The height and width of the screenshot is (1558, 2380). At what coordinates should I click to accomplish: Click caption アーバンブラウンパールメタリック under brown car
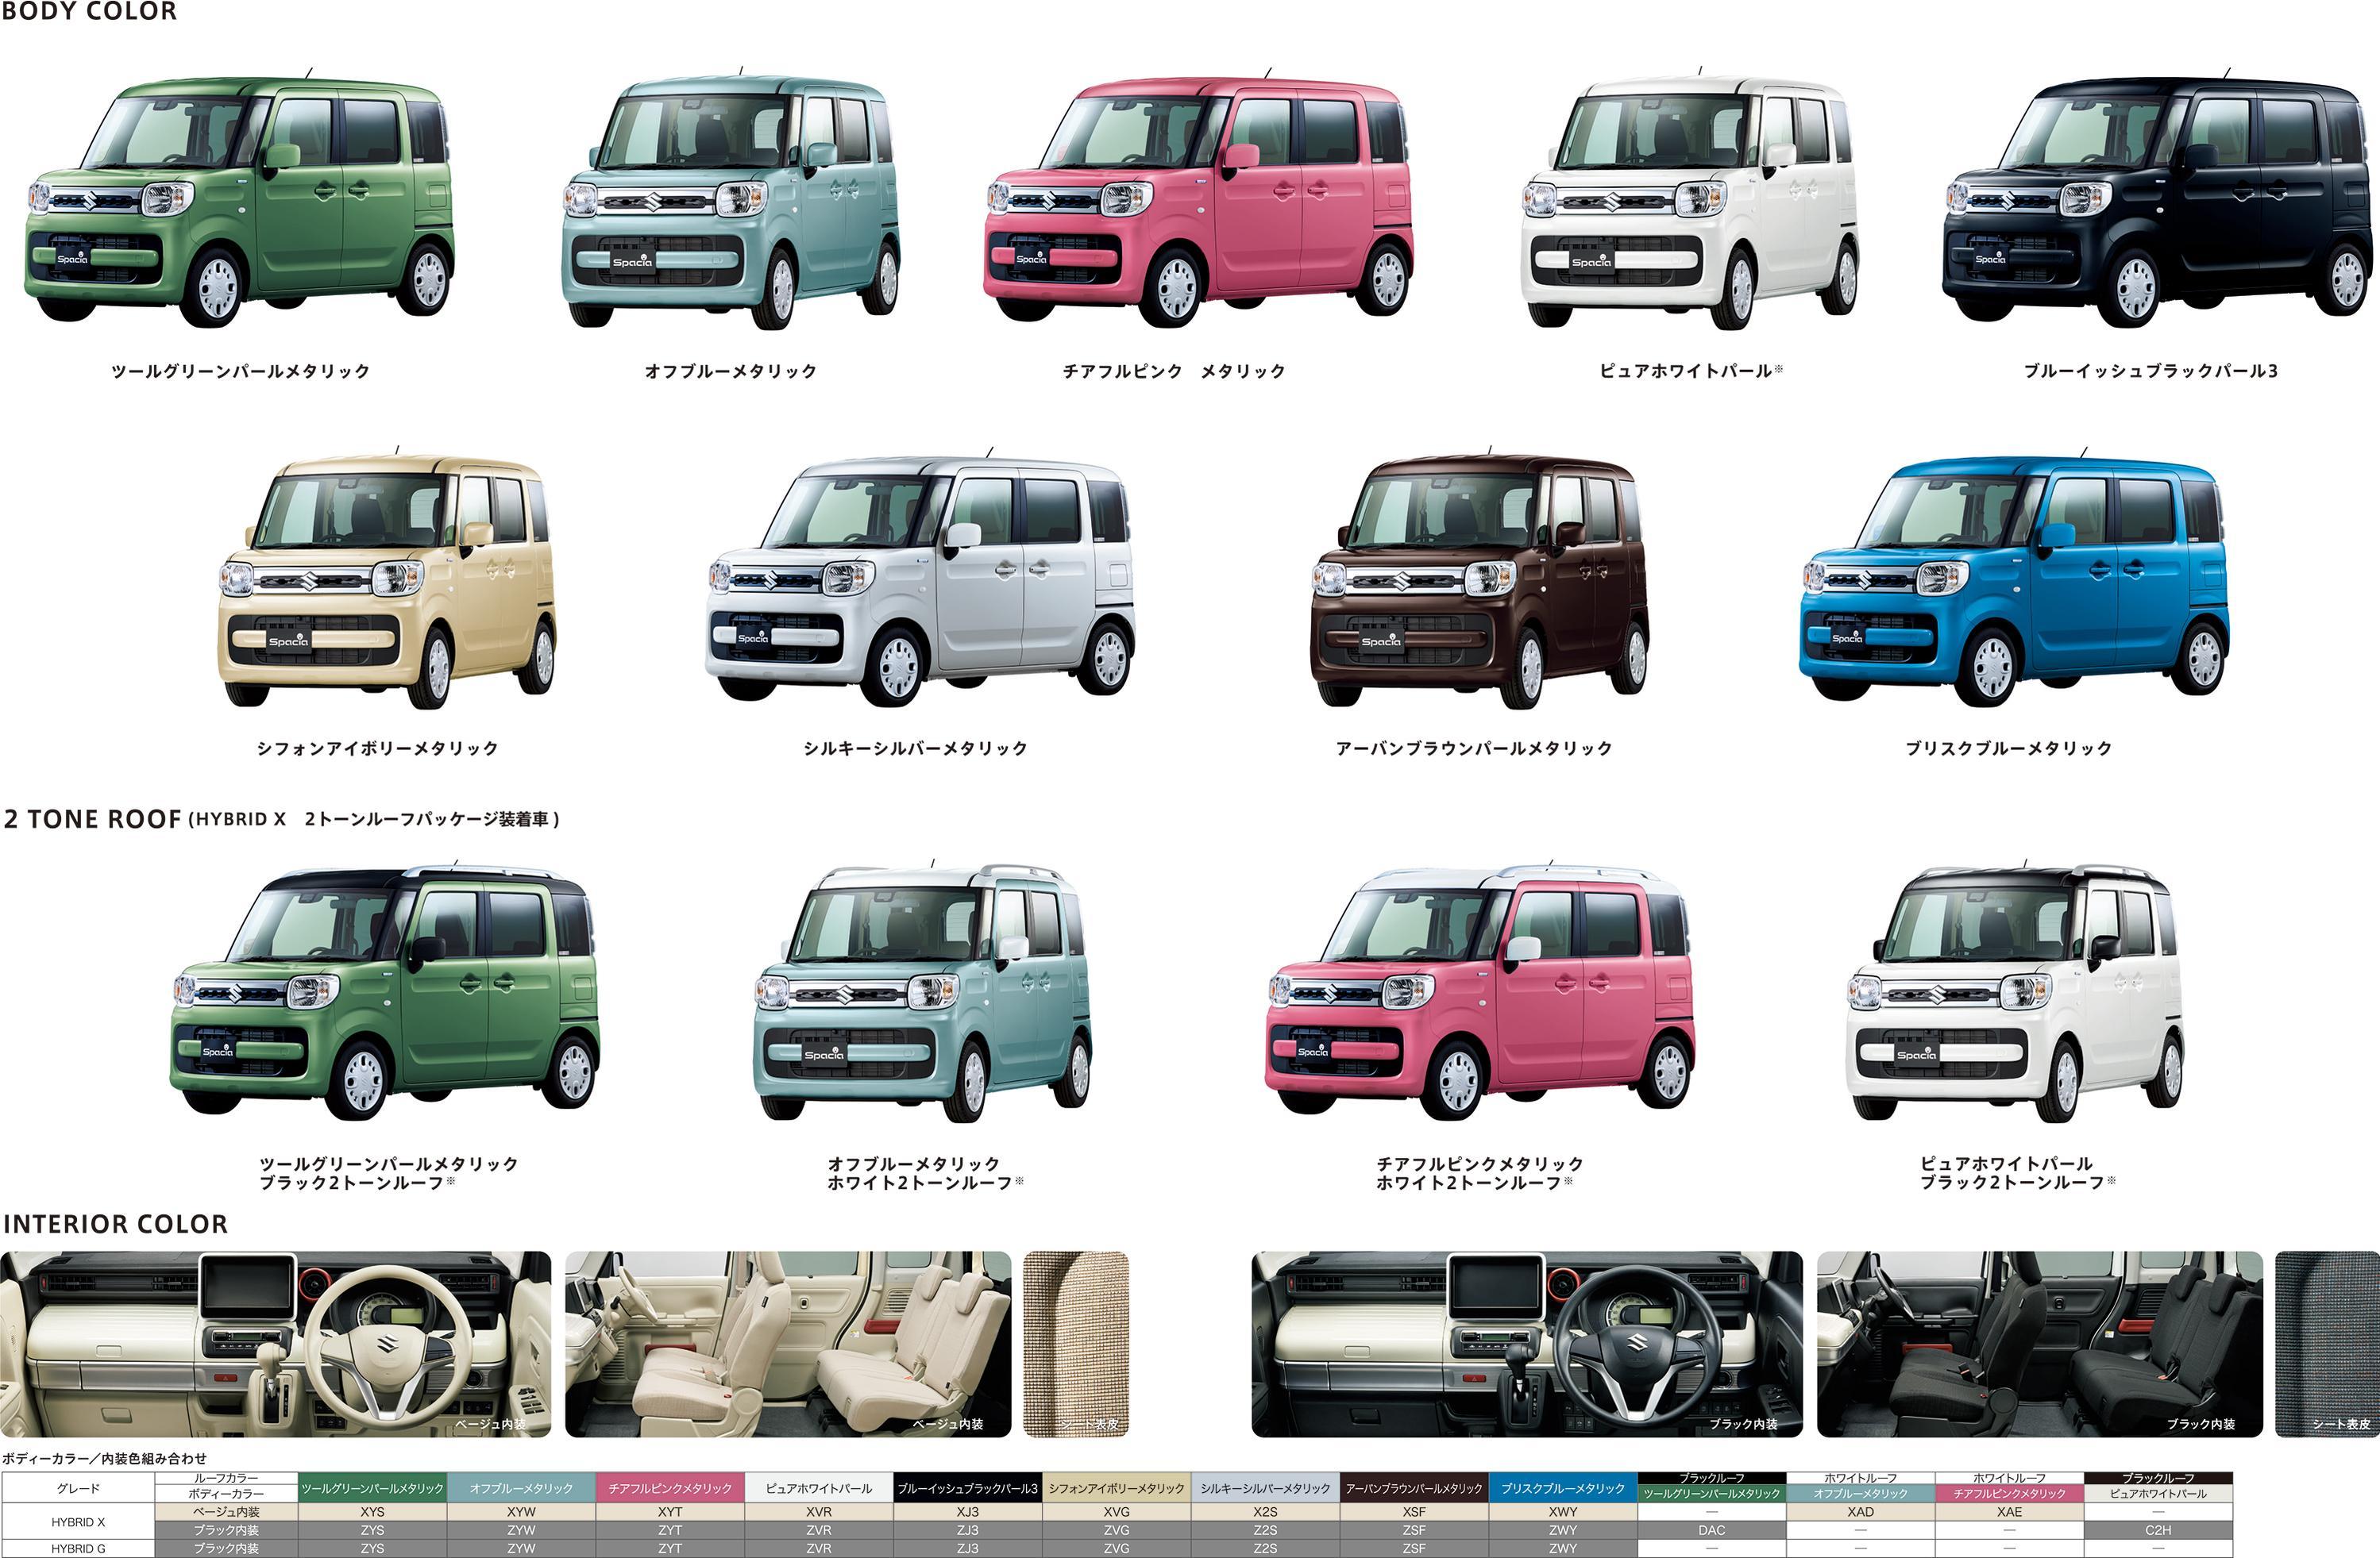click(x=1474, y=748)
